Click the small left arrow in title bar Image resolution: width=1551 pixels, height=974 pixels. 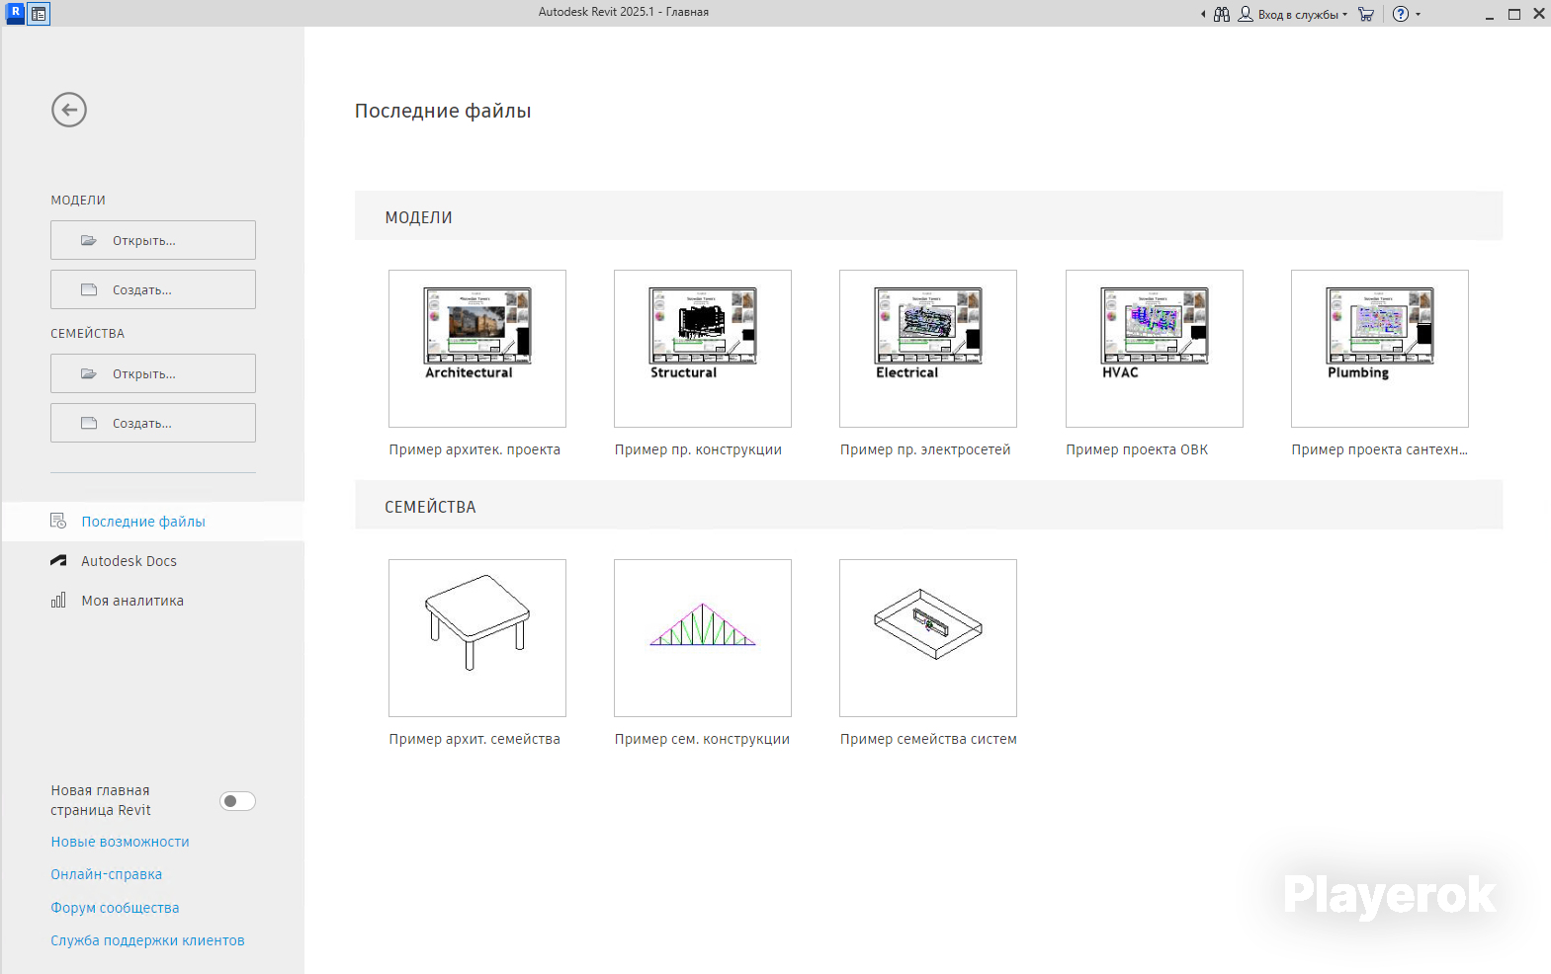point(1203,14)
